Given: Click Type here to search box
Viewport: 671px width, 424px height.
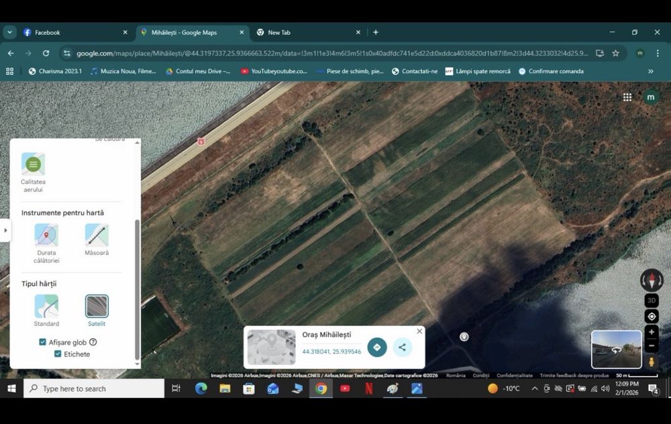Looking at the screenshot, I should [x=94, y=388].
